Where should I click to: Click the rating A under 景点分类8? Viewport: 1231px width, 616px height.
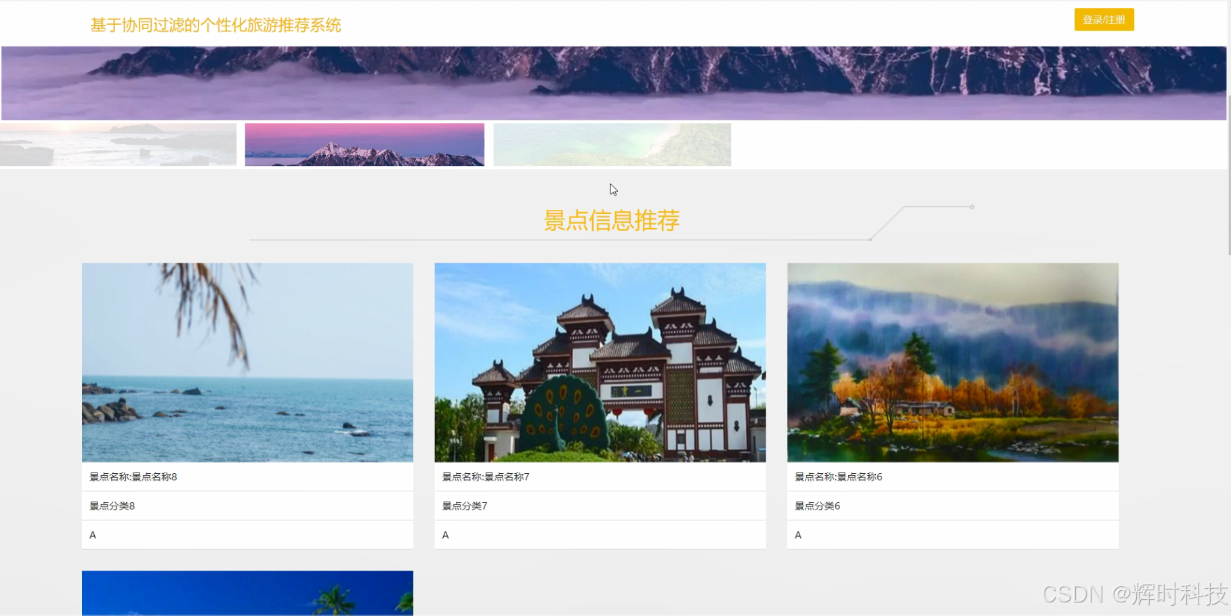(x=93, y=535)
